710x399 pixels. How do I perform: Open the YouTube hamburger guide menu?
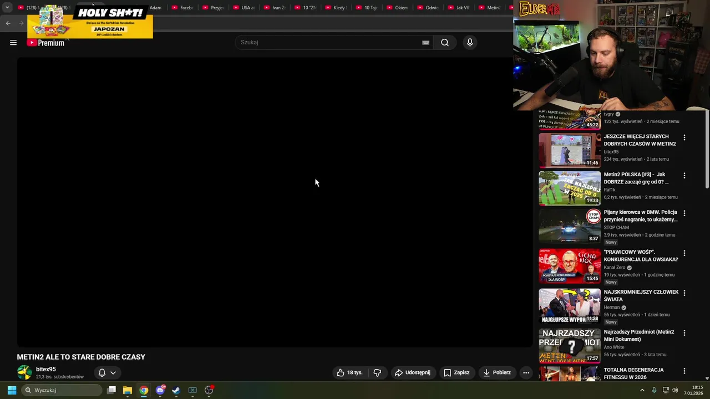coord(13,43)
